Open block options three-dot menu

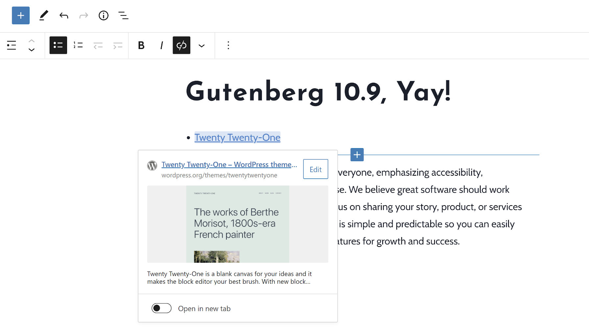click(x=228, y=45)
